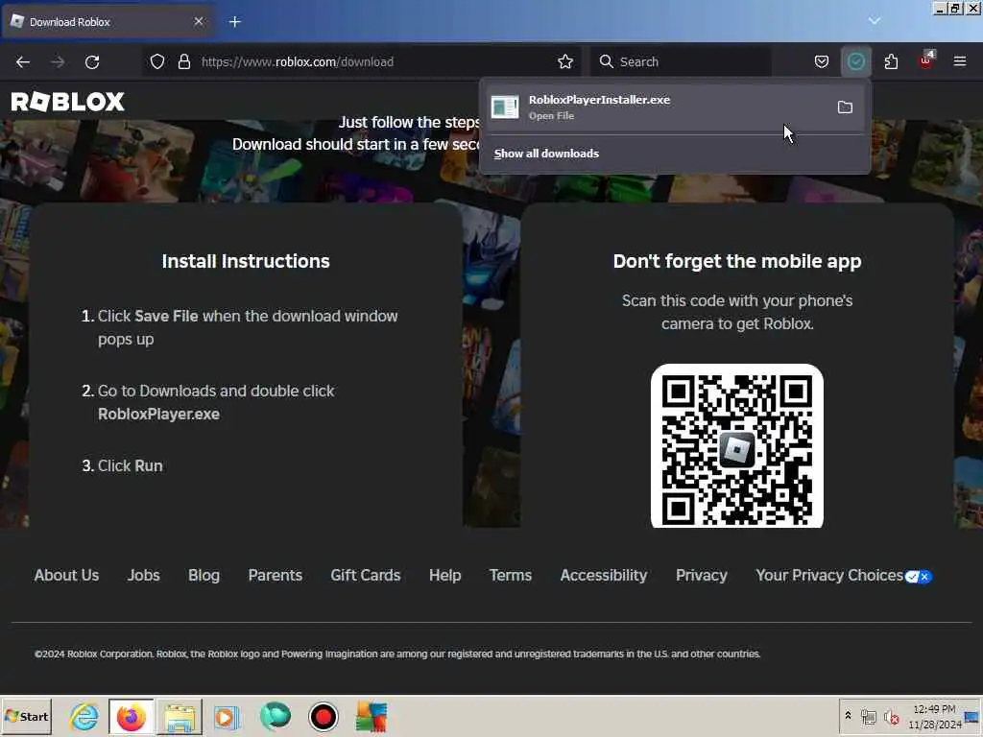Click into the Search box
The width and height of the screenshot is (983, 737).
coord(682,61)
